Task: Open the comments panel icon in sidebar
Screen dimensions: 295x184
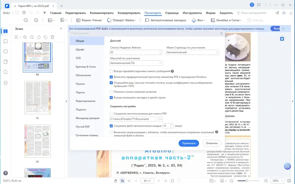Action: [6, 51]
